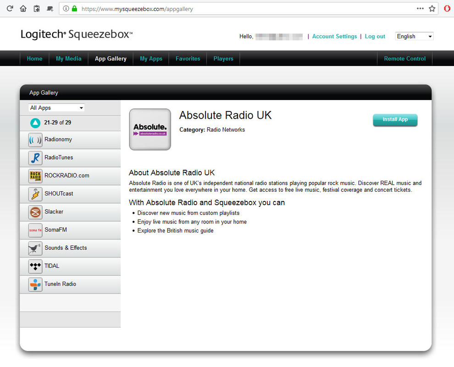Go to the Home tab

click(x=34, y=59)
